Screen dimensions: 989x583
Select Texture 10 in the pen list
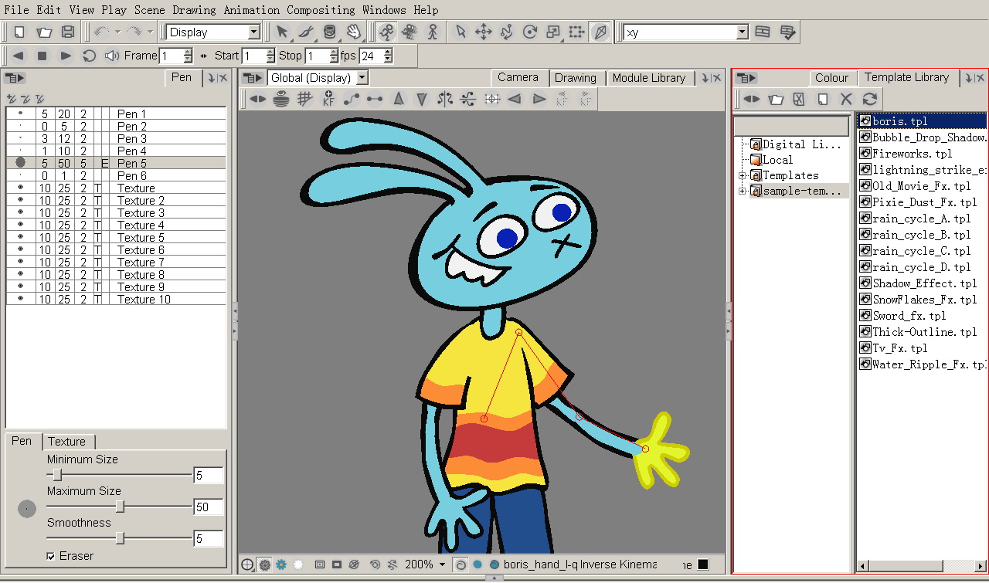coord(117,299)
